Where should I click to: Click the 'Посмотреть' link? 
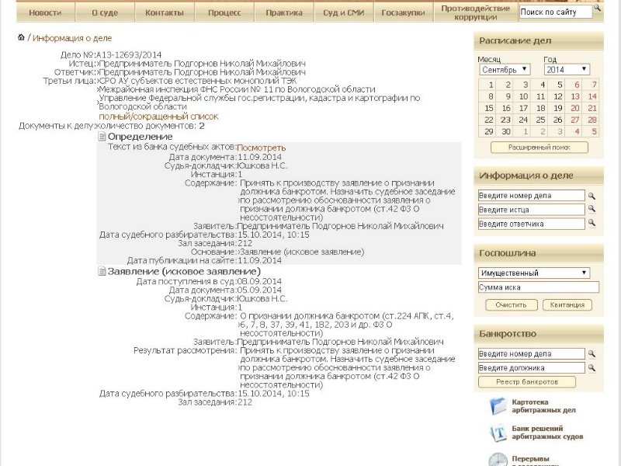click(x=261, y=148)
